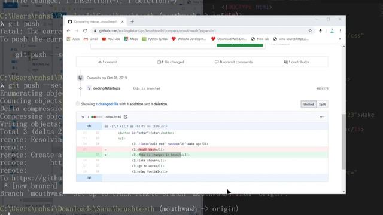Open the coding4startups author link
This screenshot has height=215, width=383.
[107, 88]
